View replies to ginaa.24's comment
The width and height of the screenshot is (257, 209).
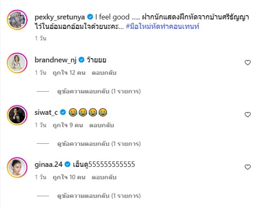(x=99, y=195)
